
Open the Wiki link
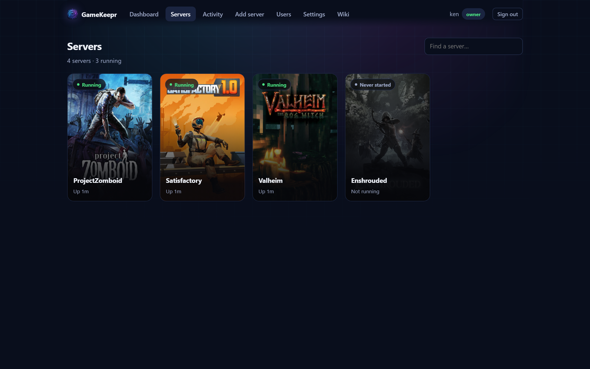[x=343, y=14]
